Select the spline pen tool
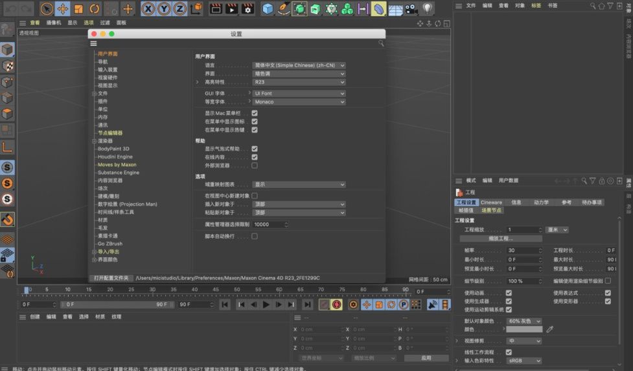The image size is (633, 371). (283, 8)
